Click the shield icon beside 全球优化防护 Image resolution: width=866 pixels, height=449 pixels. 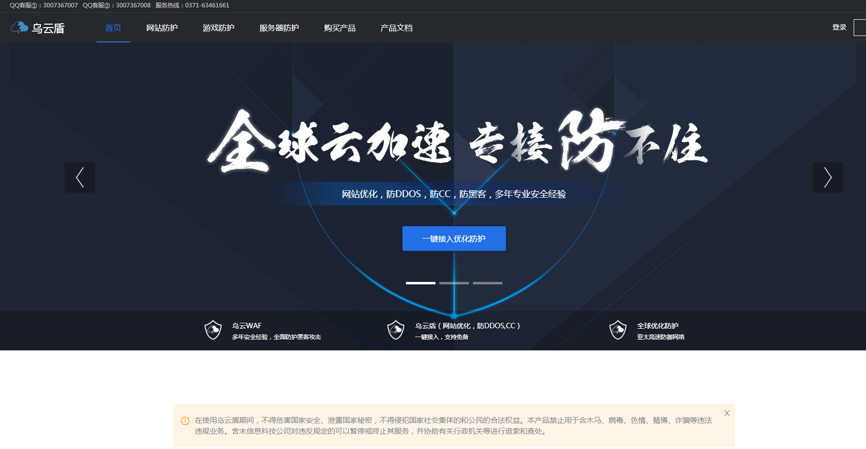pos(617,330)
